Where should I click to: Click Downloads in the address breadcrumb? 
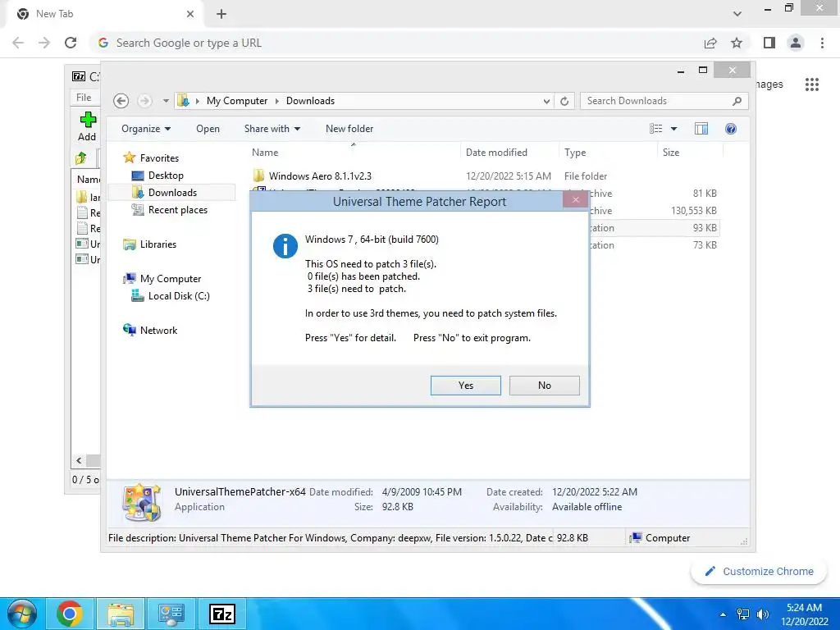pyautogui.click(x=310, y=101)
